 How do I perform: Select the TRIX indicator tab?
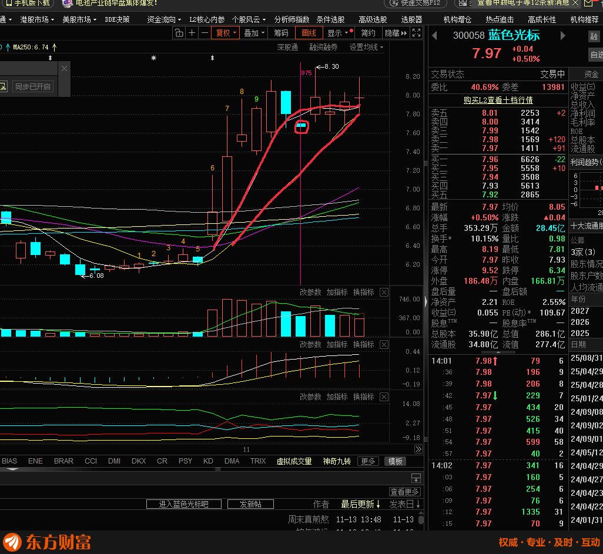point(258,461)
